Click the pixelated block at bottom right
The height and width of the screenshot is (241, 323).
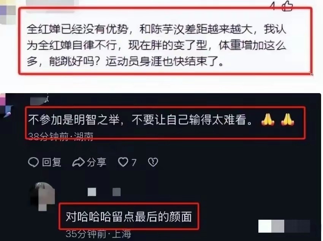(284, 226)
